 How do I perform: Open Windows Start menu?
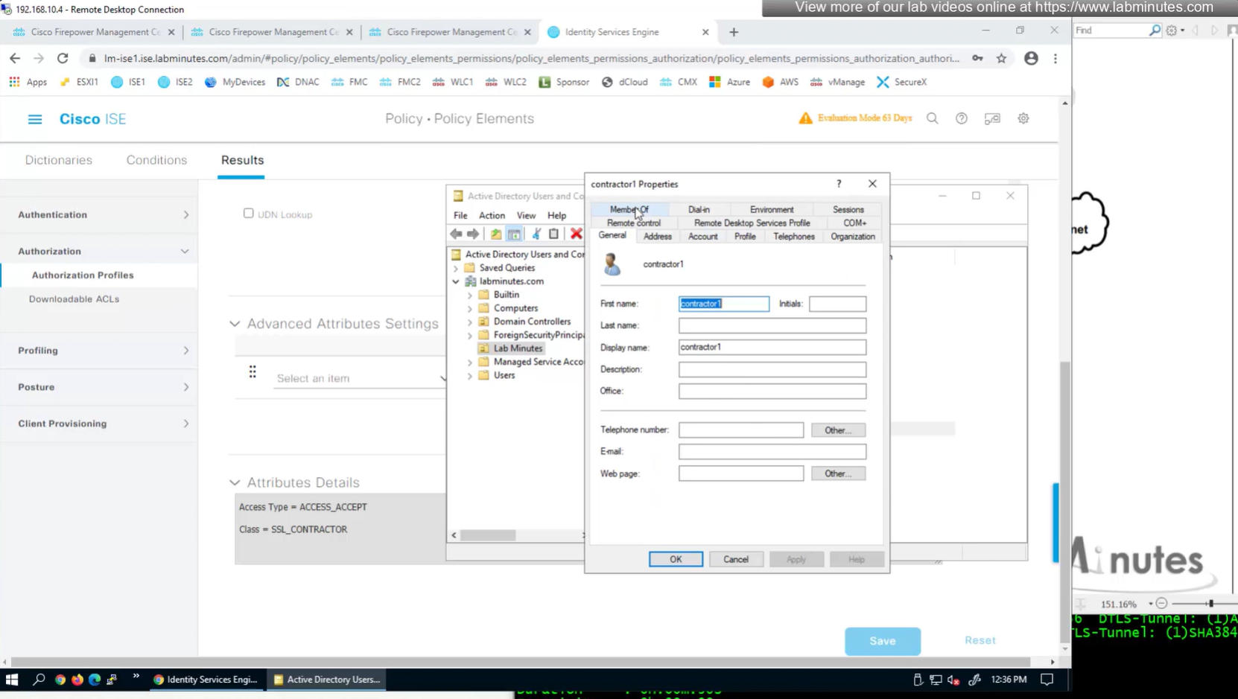coord(12,679)
